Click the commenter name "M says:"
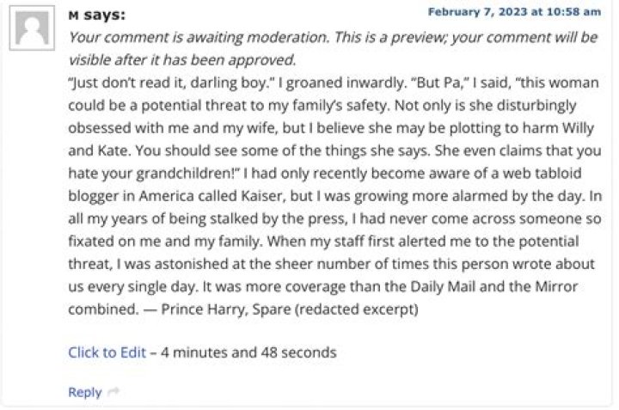 coord(96,15)
